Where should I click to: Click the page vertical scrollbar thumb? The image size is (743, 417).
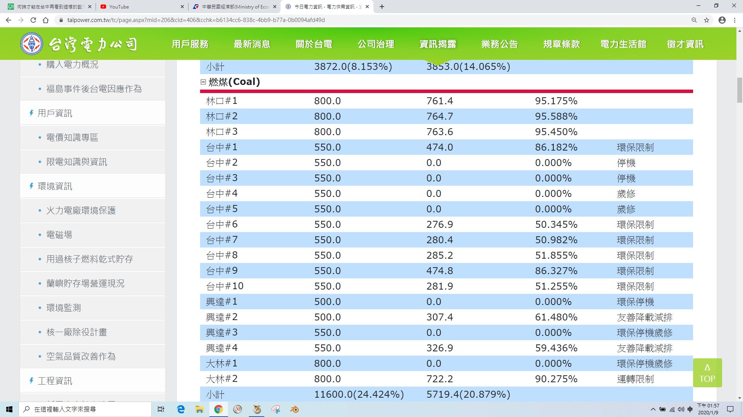[740, 90]
